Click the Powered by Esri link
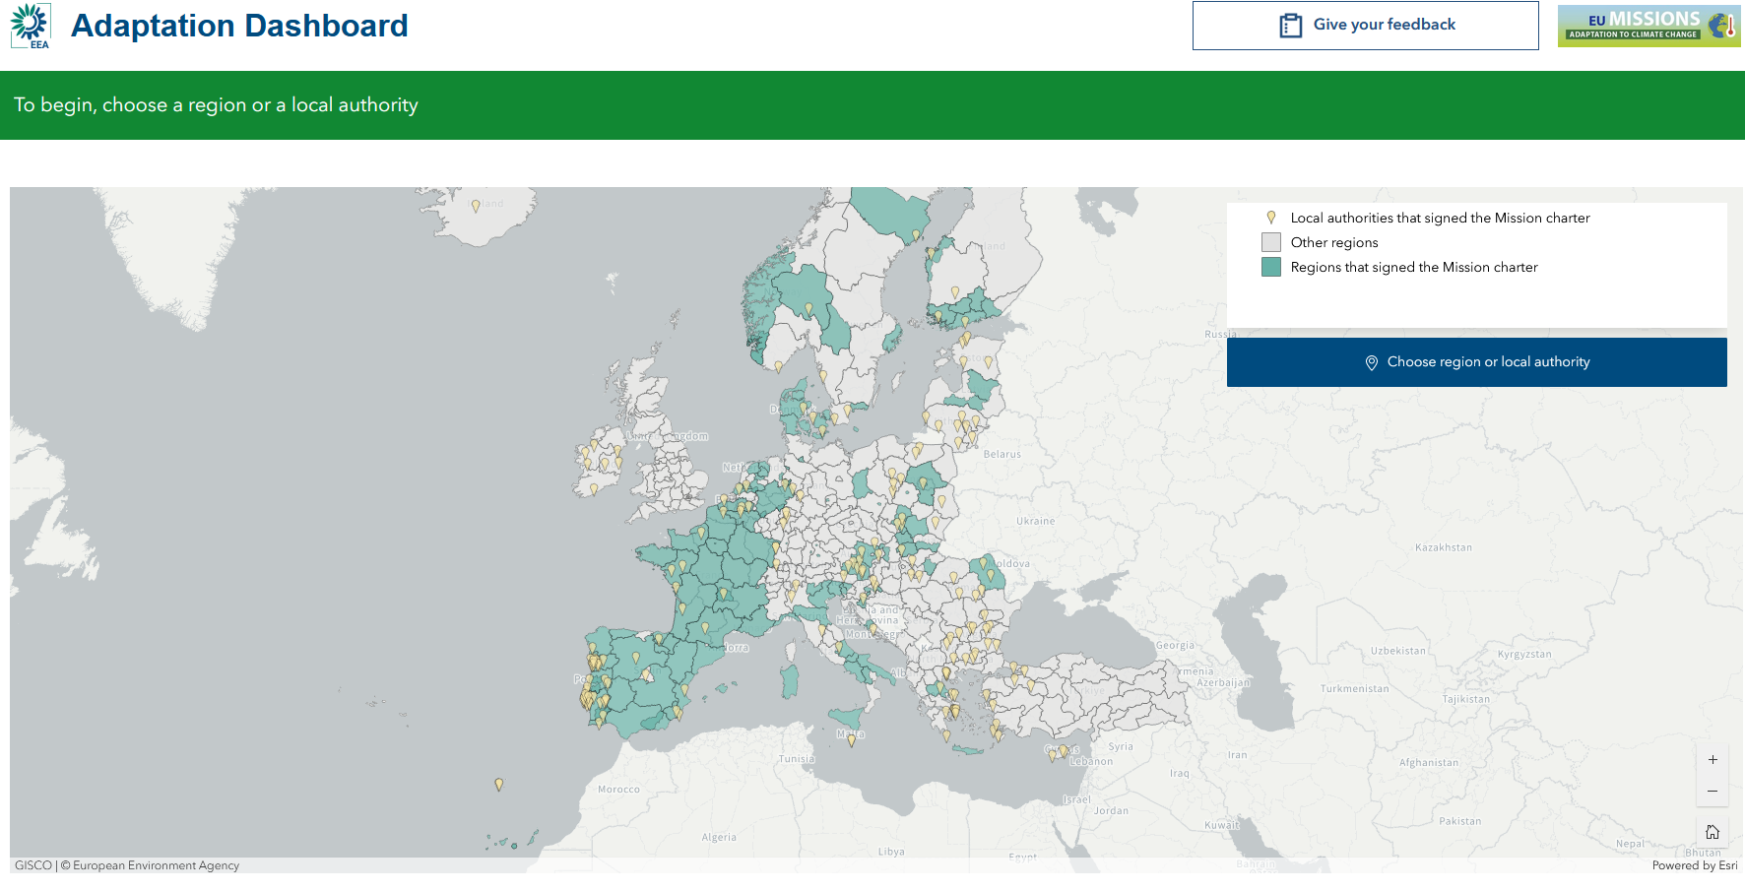 [x=1694, y=865]
